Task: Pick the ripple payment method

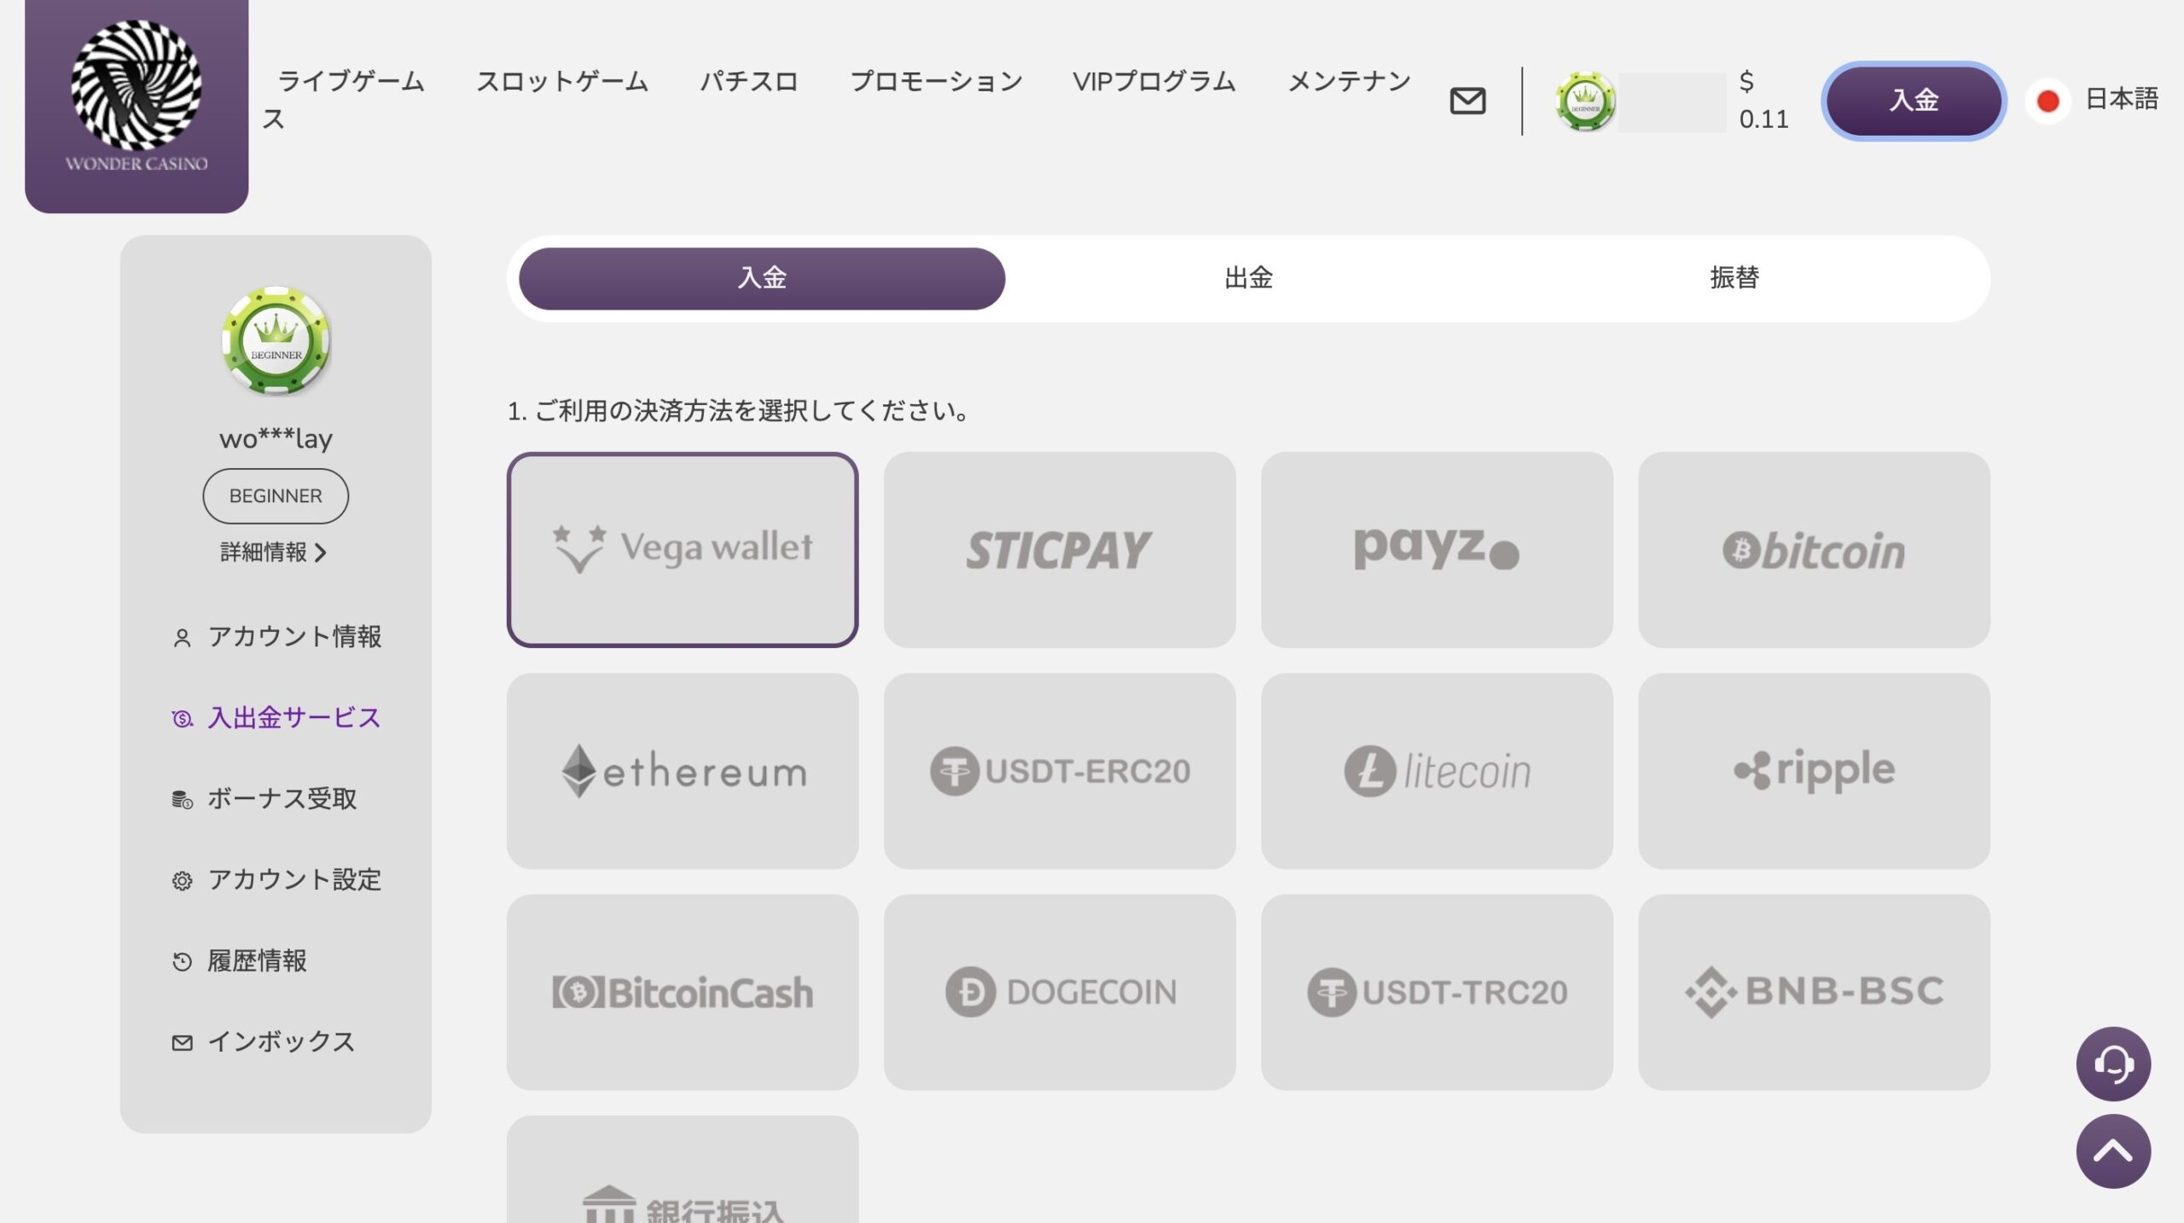Action: pyautogui.click(x=1814, y=771)
